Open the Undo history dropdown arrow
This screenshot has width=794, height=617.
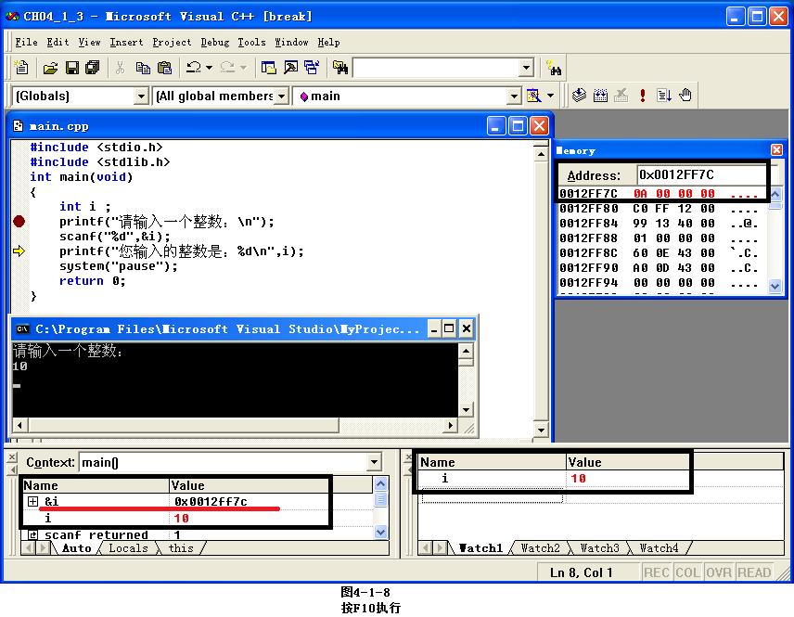[209, 68]
